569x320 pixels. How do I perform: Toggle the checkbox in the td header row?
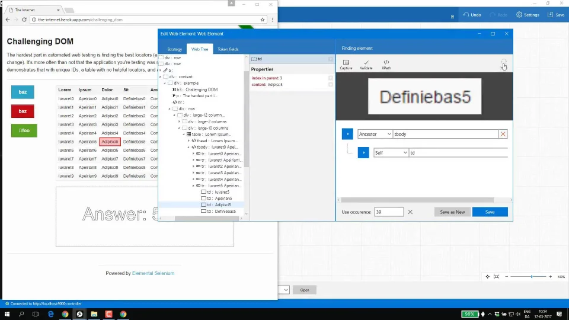point(331,59)
